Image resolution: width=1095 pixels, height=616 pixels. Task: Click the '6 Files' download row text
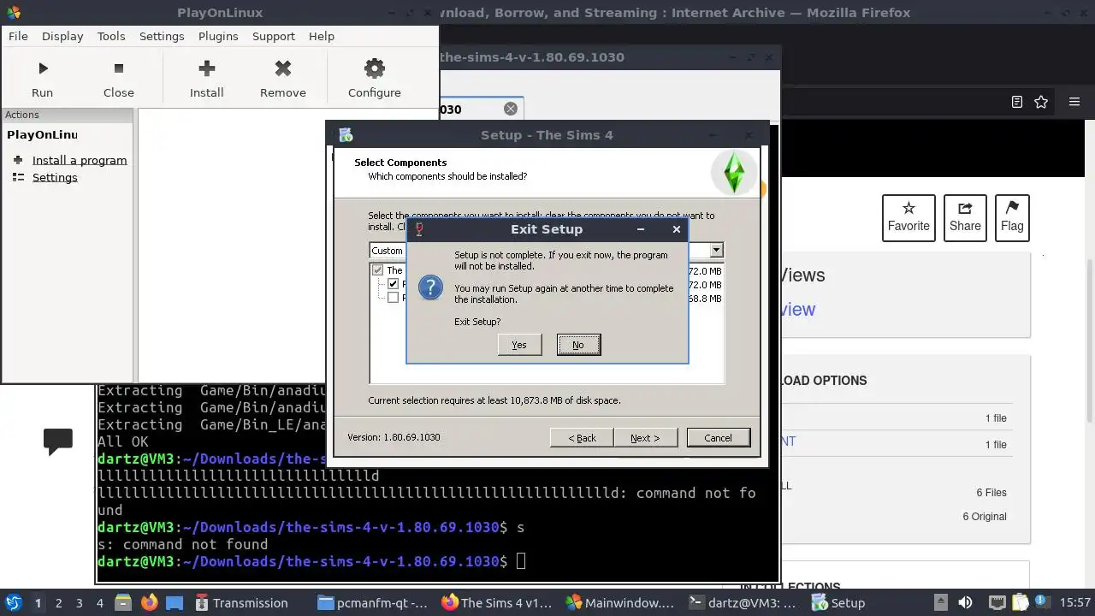click(x=991, y=492)
